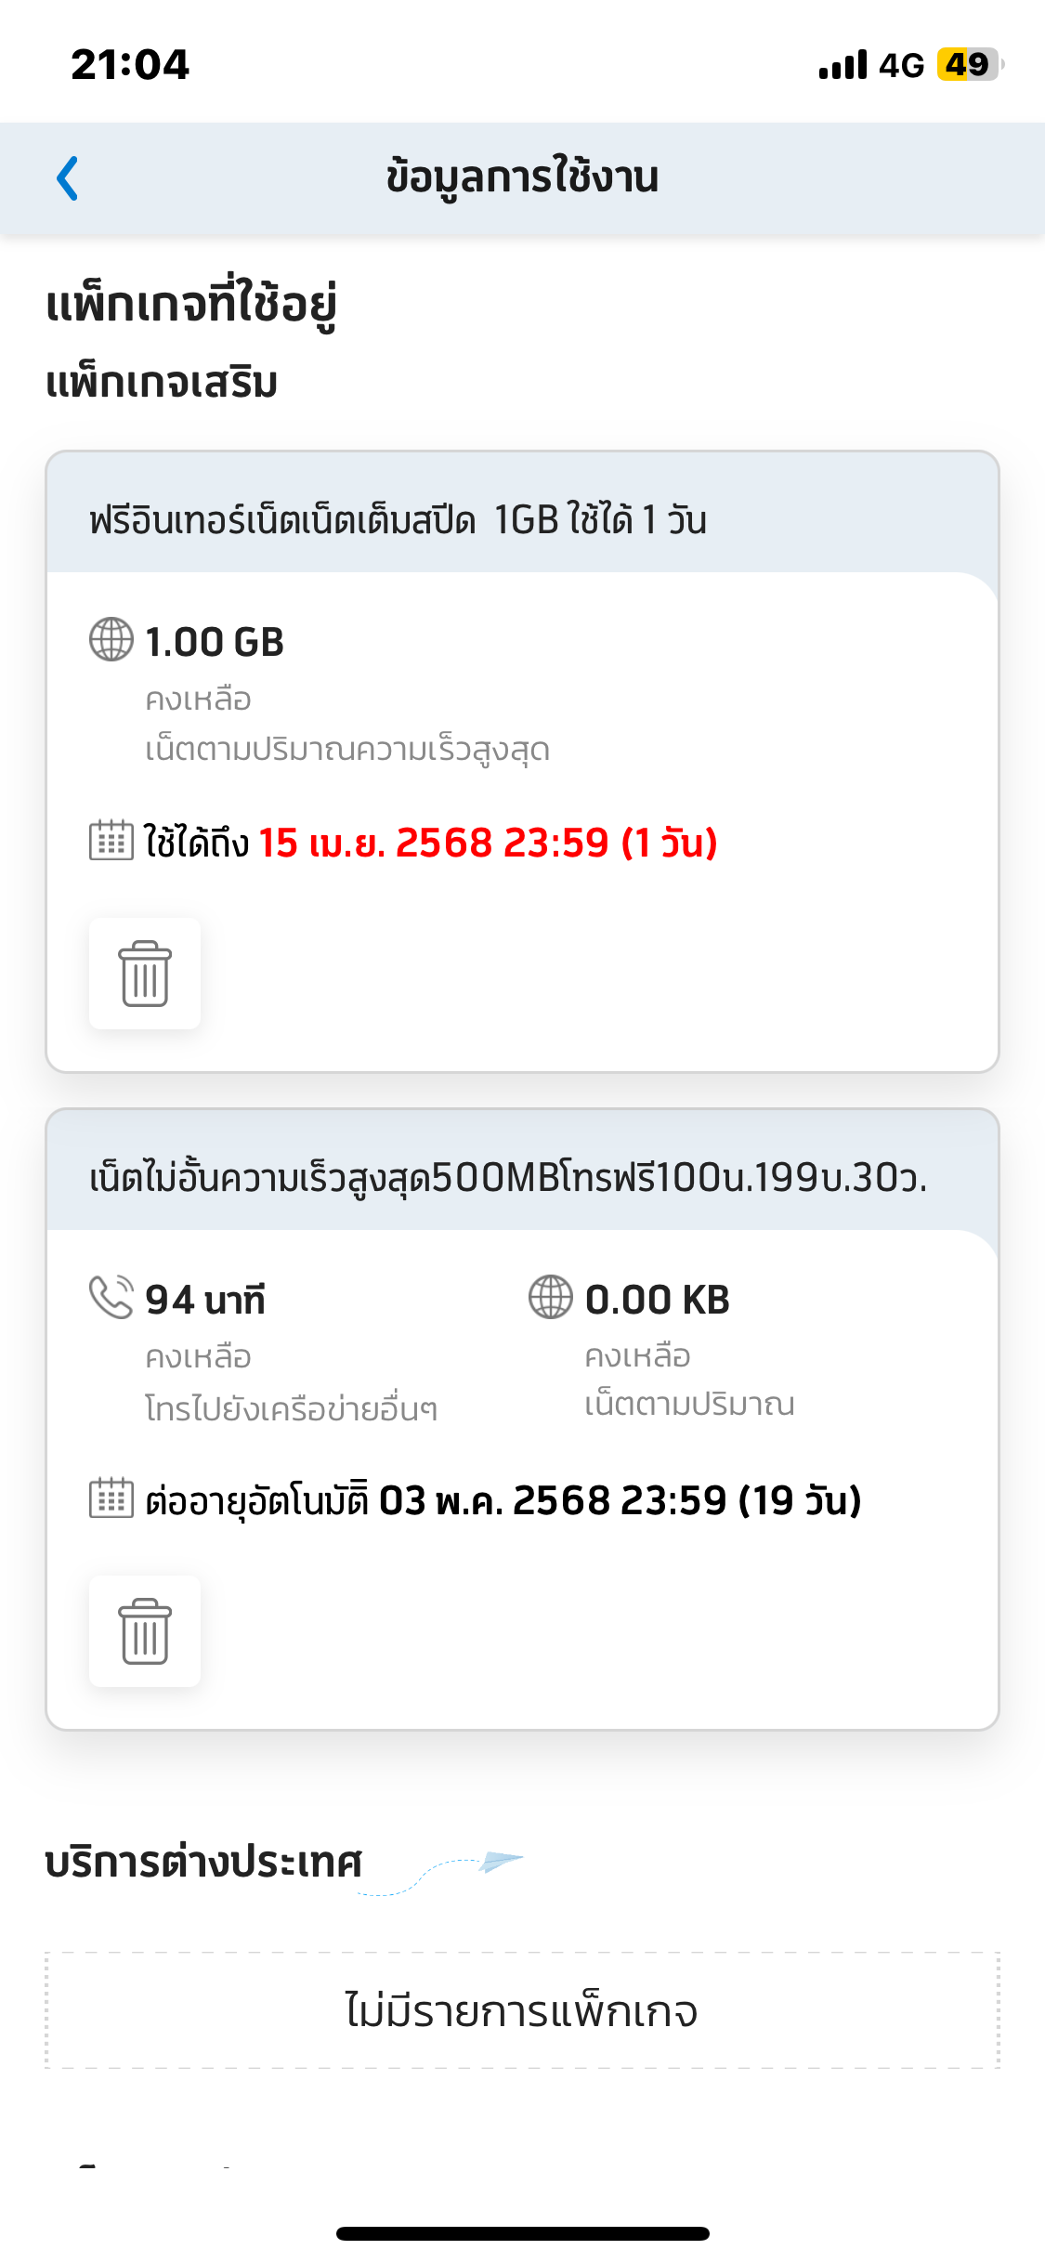Tap globe icon beside 1.00 GB
Image resolution: width=1045 pixels, height=2263 pixels.
point(111,640)
